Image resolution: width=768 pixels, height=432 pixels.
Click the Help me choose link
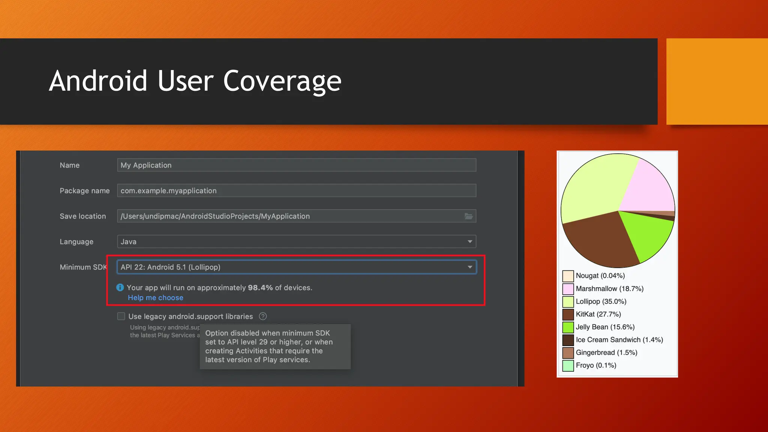pyautogui.click(x=156, y=298)
